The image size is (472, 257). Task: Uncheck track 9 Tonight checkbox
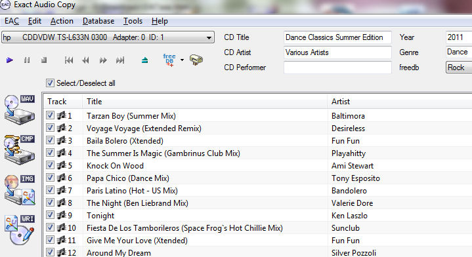(x=50, y=215)
